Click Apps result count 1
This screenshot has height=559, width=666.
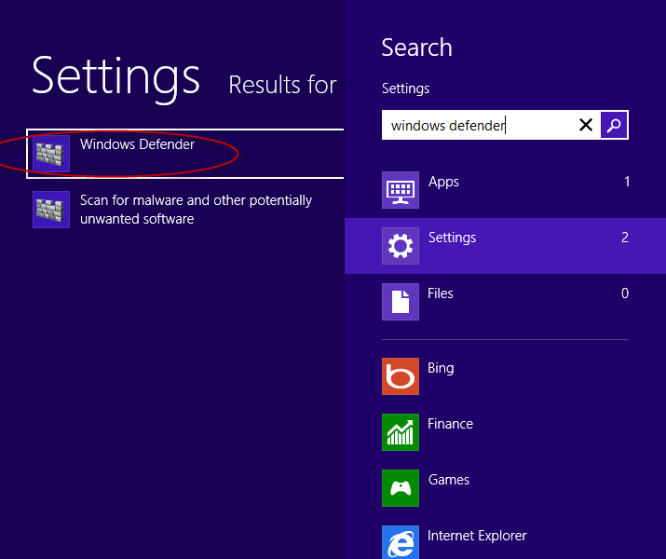click(x=627, y=182)
